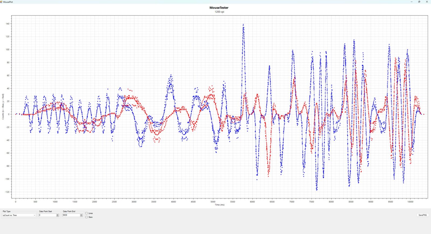Click the Data Point End value field
431x234 pixels.
pyautogui.click(x=71, y=215)
